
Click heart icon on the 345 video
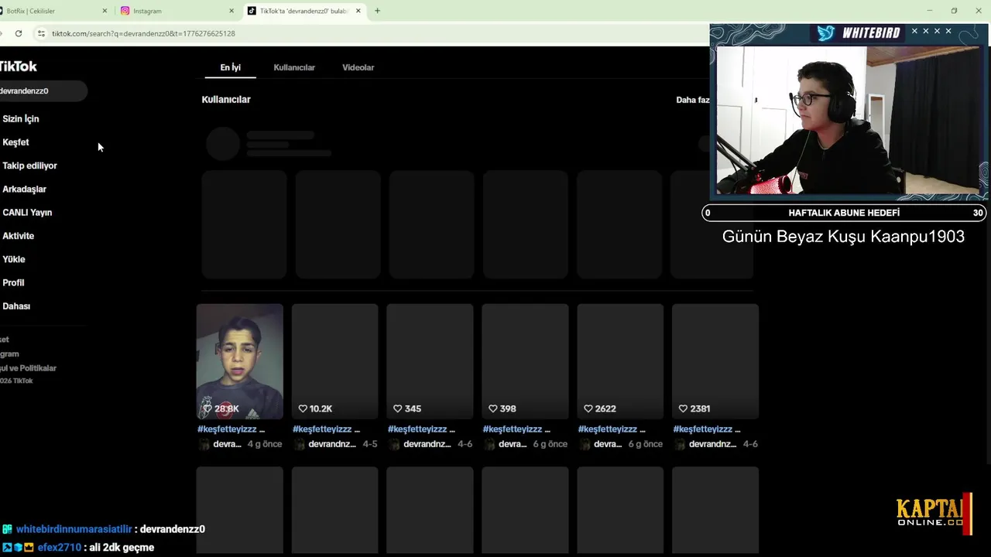point(397,408)
